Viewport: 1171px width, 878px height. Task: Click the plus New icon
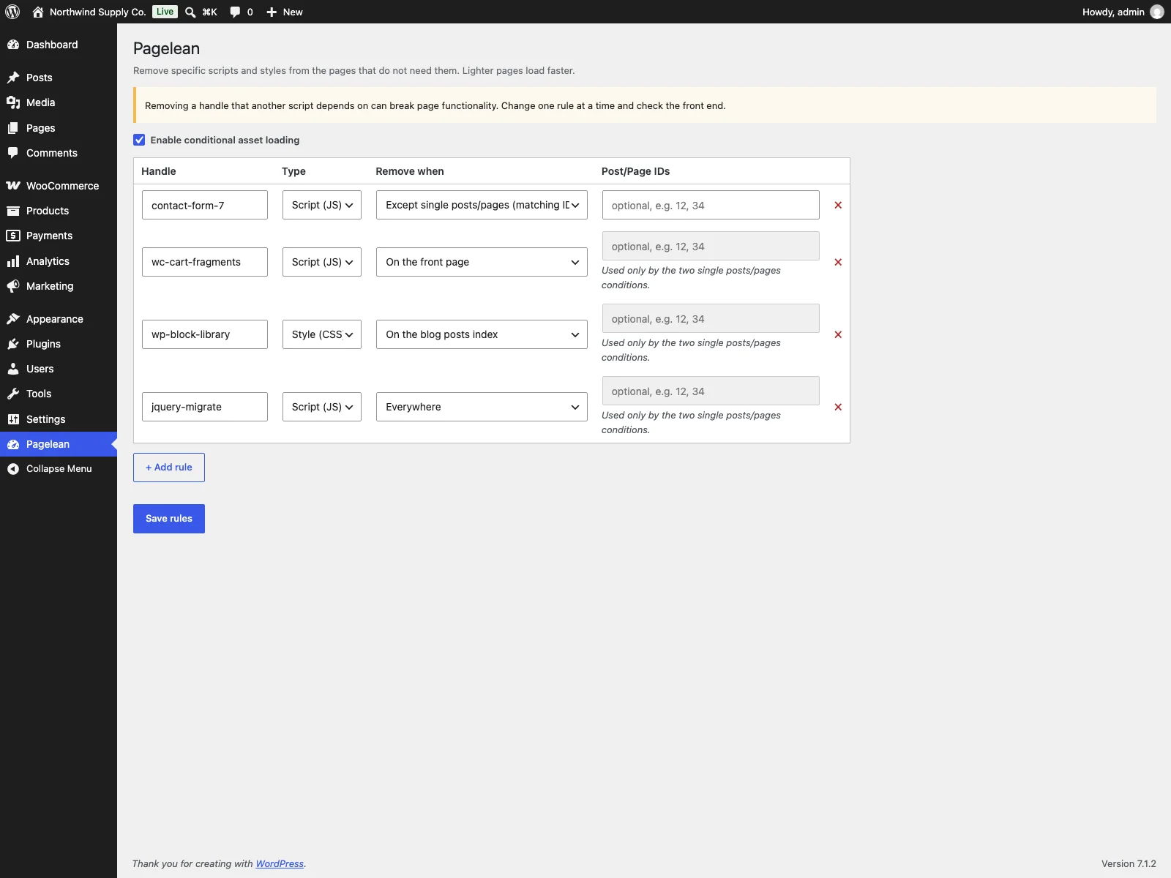pos(272,12)
